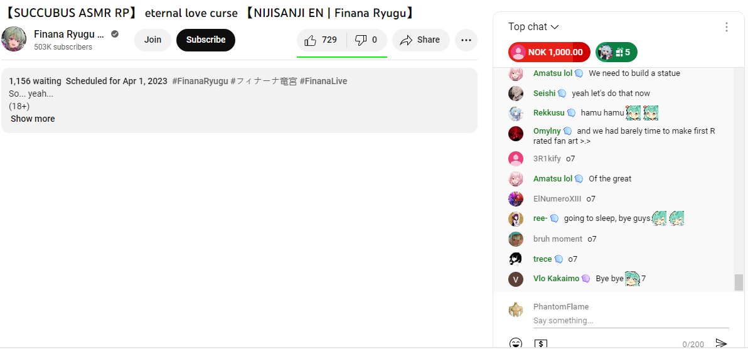Screen dimensions: 748x349
Task: Open the #FinanaRyugu hashtag link
Action: click(200, 81)
